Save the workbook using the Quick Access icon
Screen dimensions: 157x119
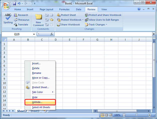pos(14,4)
